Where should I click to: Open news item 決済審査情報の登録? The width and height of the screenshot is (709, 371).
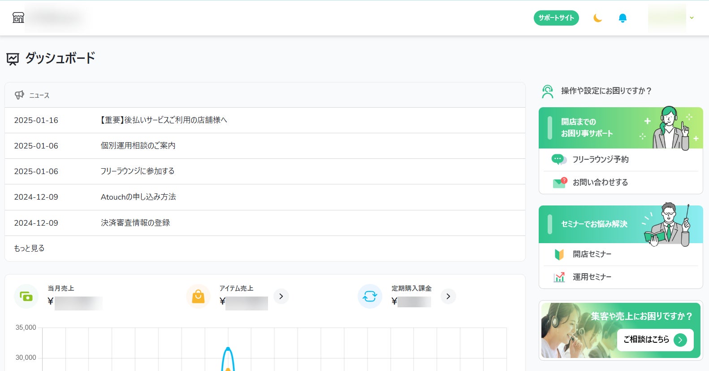[x=135, y=223]
